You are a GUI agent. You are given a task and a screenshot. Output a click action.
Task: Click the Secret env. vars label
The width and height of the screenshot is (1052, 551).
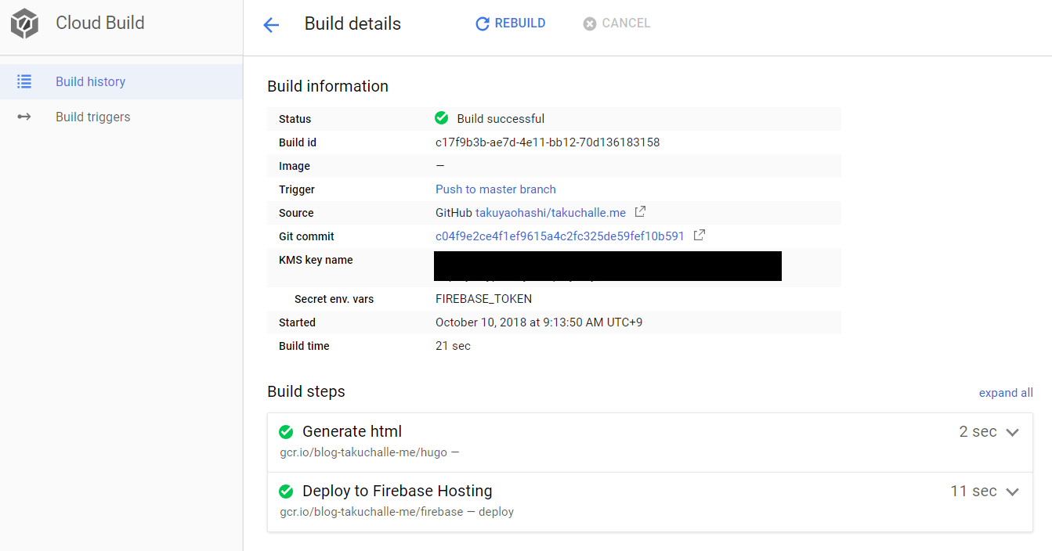334,299
